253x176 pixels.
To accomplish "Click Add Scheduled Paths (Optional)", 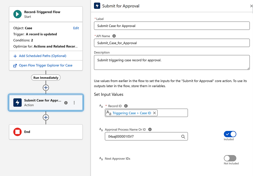I will (43, 56).
